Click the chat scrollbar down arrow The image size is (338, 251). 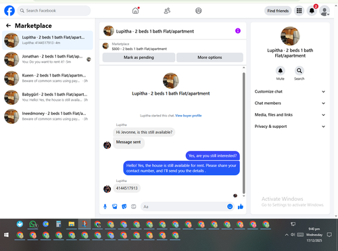pyautogui.click(x=243, y=196)
